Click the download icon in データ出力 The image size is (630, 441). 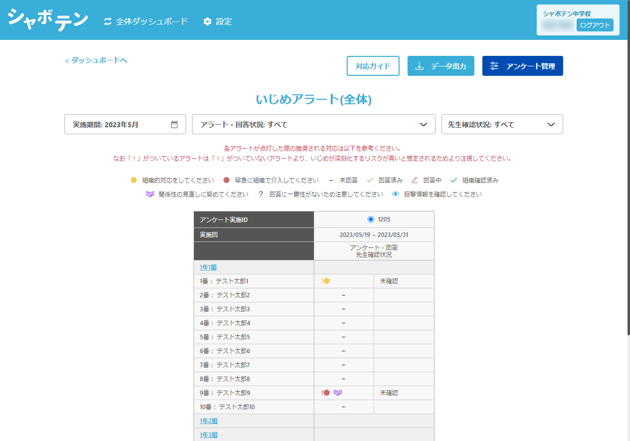[x=420, y=66]
